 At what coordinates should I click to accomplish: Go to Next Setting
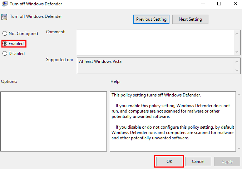190,19
